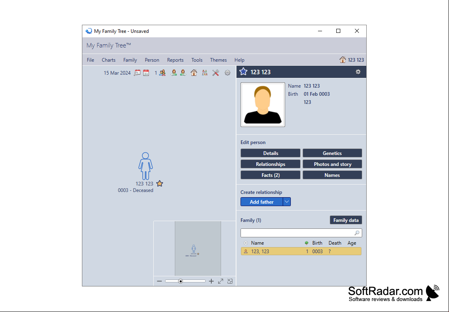Click the family search input field
This screenshot has height=312, width=449.
[301, 233]
